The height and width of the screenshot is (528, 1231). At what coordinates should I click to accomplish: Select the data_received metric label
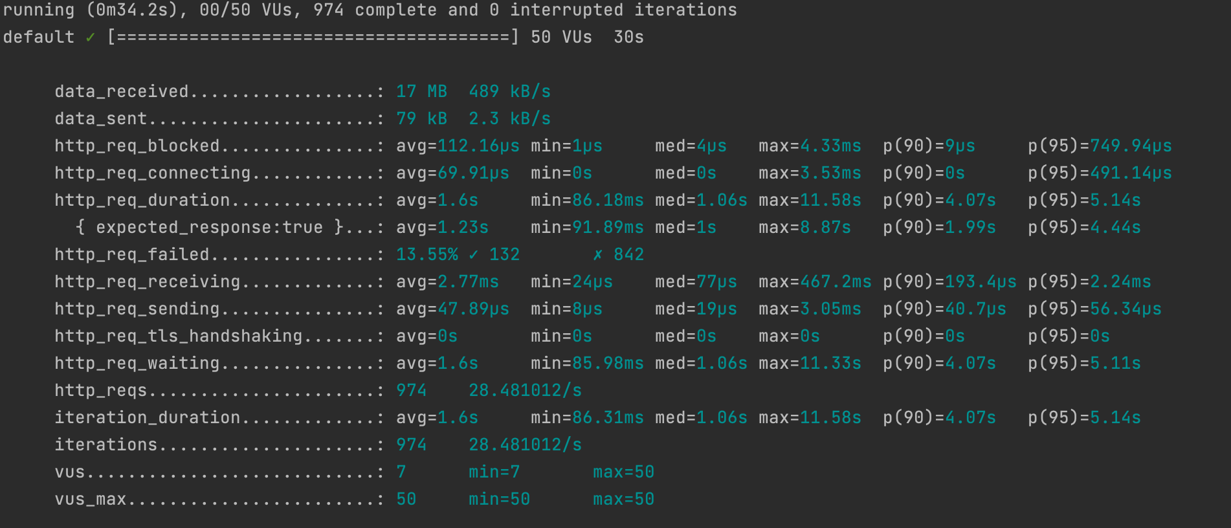point(121,92)
